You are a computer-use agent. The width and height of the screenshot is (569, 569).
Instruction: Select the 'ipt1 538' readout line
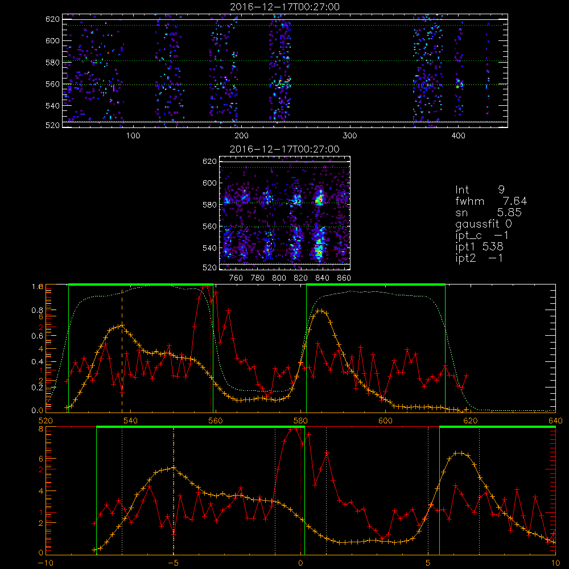479,247
